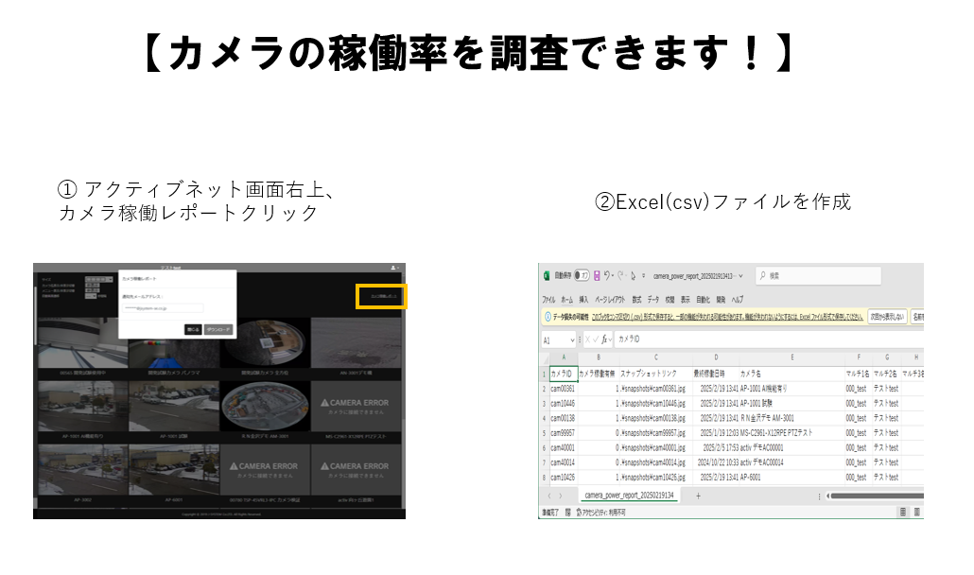Open the AP-1001 AI機能有り camera thumbnail
This screenshot has width=974, height=575.
(x=83, y=406)
